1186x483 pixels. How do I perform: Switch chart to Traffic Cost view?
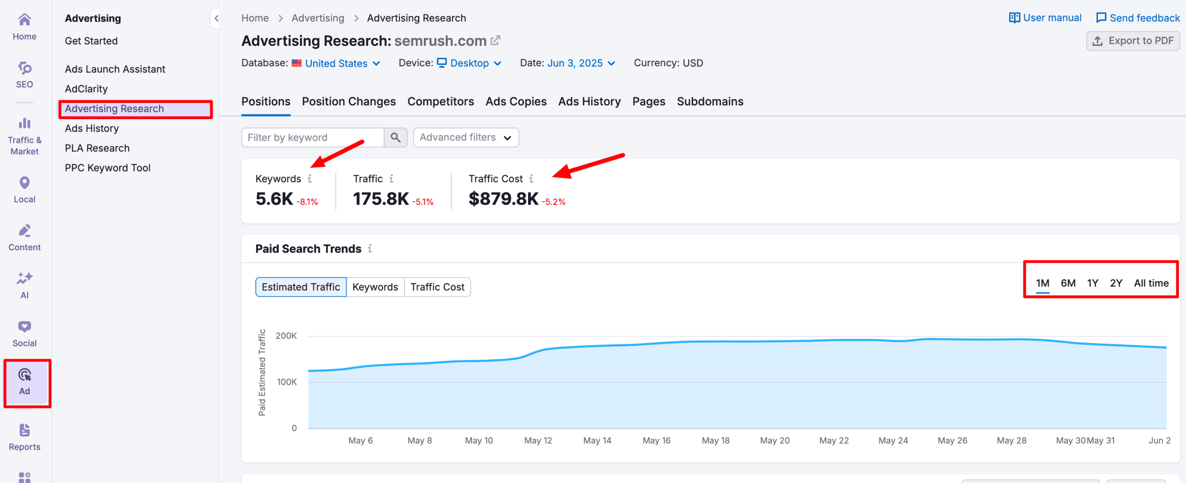437,287
